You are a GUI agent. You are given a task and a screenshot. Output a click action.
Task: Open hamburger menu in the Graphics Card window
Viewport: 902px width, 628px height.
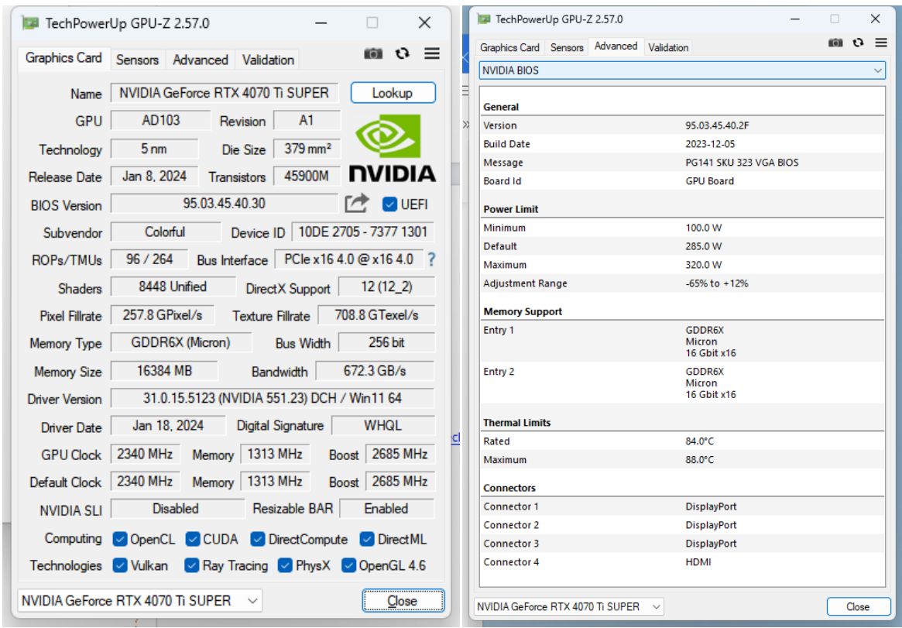[x=432, y=53]
